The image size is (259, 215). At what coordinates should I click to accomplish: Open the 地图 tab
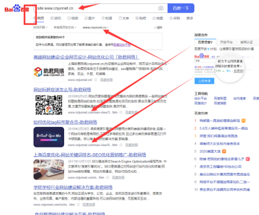point(158,18)
